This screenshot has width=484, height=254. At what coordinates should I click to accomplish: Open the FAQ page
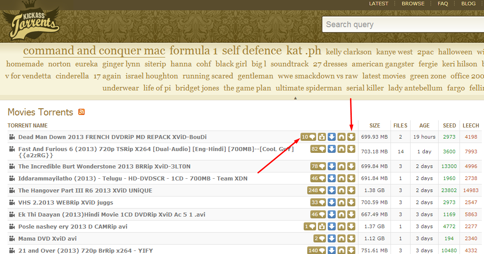443,4
